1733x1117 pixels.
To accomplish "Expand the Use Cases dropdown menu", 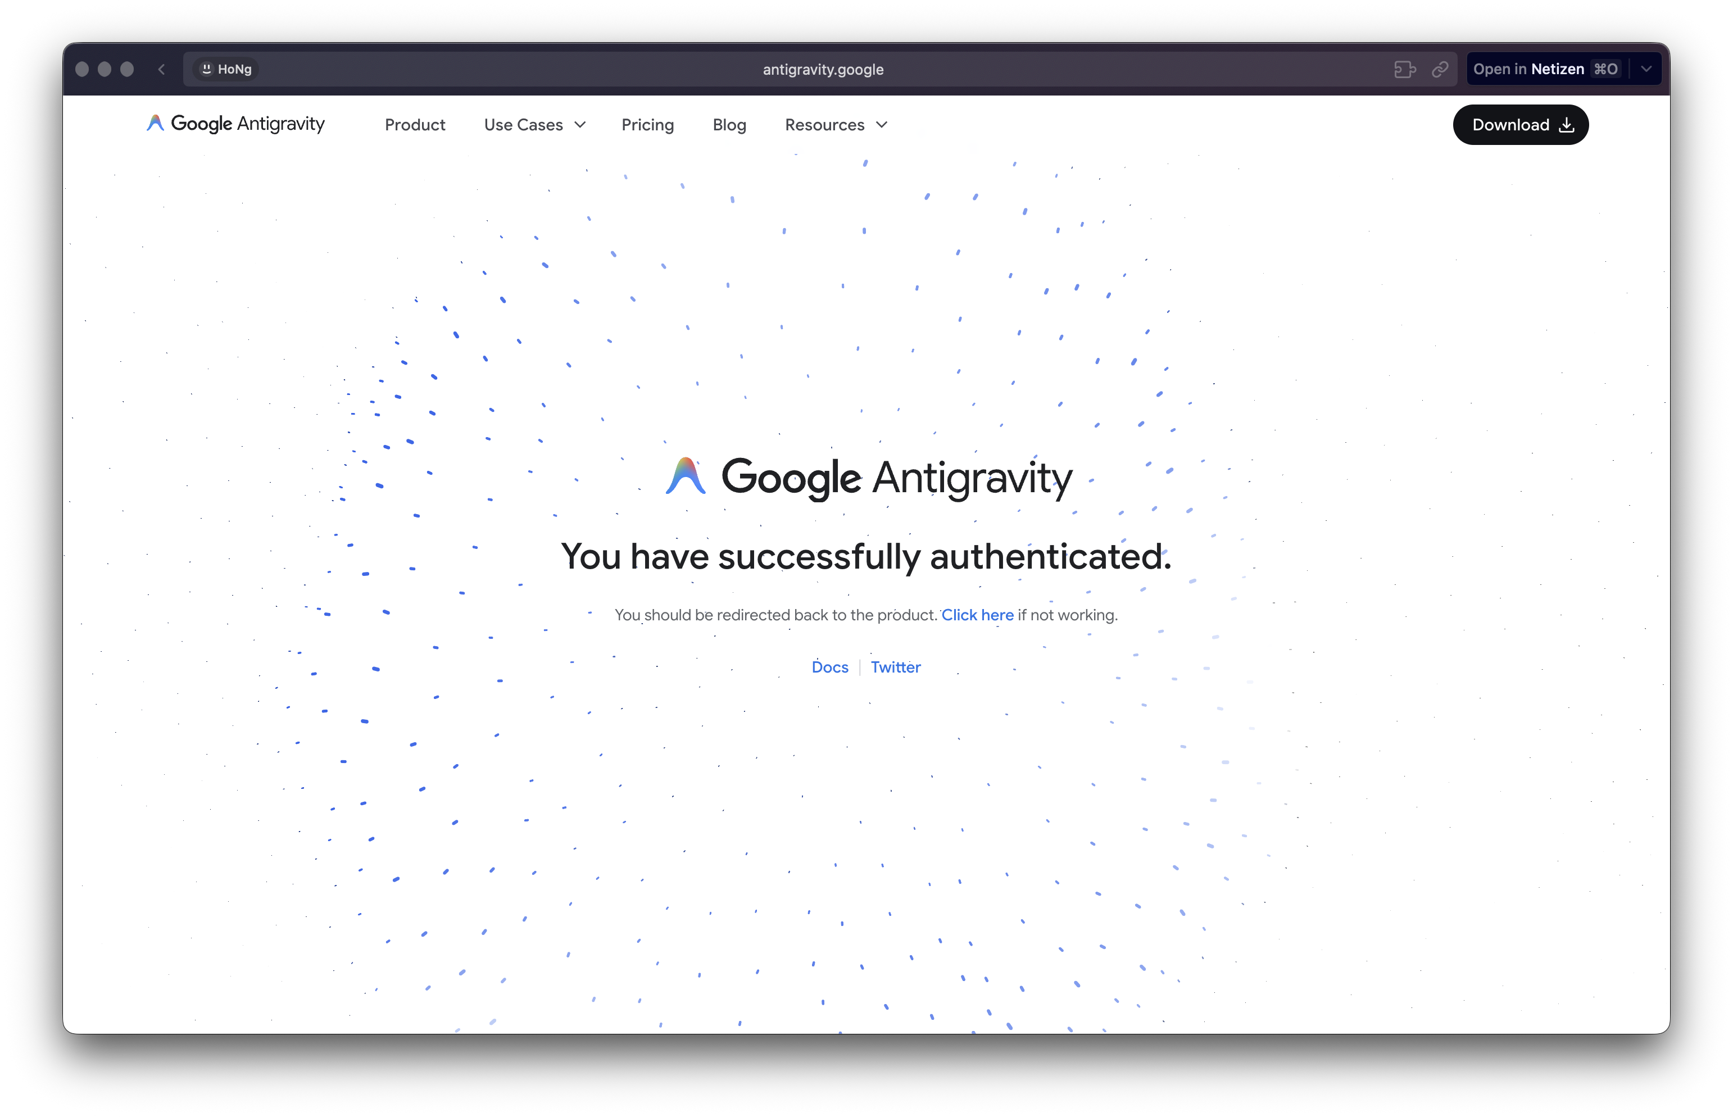I will tap(534, 125).
